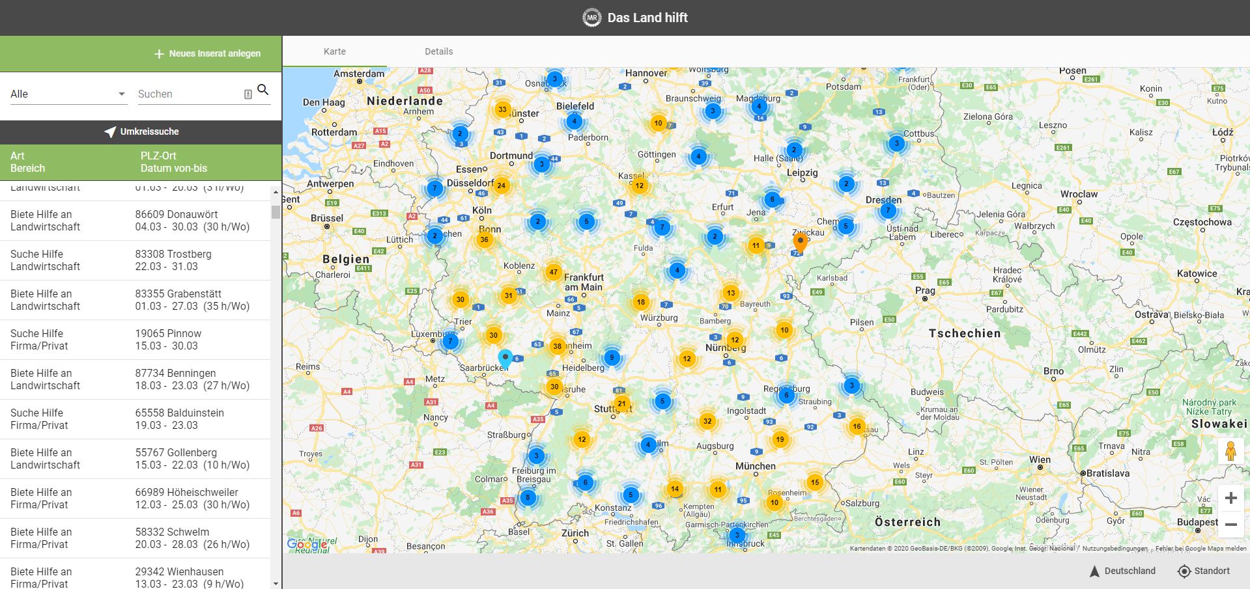Pick up the Street View pegman

[1230, 451]
